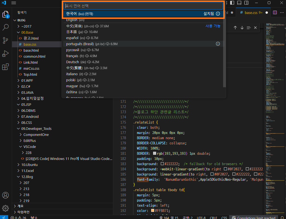Change encoding via UTF-8 status item

pos(201,218)
